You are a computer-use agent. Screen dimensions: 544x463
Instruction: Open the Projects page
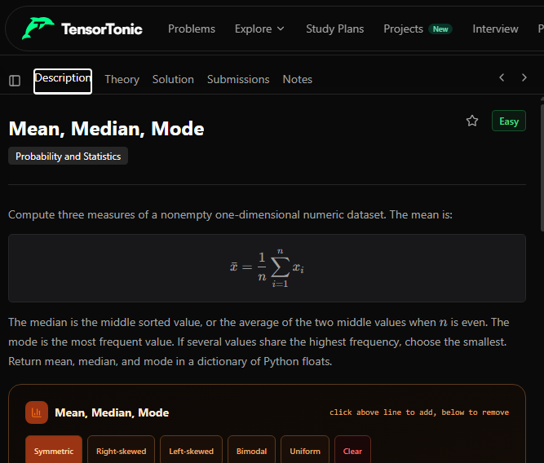[x=403, y=29]
